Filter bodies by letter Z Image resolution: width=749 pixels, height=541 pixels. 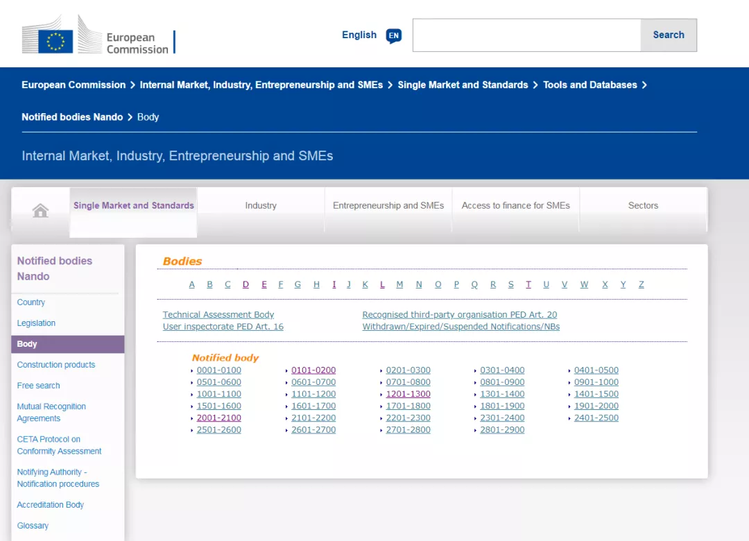tap(641, 284)
